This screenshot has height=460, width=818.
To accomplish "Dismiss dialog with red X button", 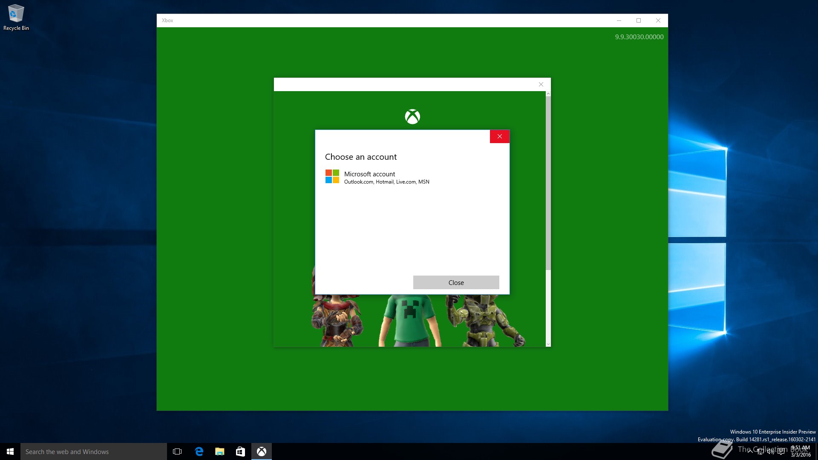I will point(499,136).
